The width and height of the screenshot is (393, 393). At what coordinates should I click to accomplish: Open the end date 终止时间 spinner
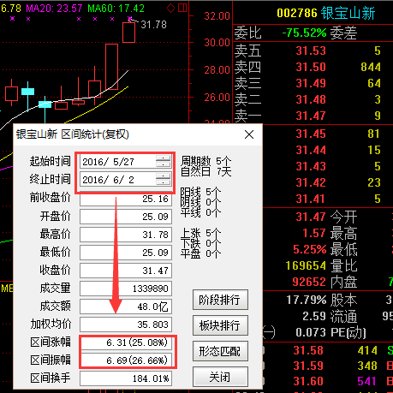pyautogui.click(x=164, y=180)
